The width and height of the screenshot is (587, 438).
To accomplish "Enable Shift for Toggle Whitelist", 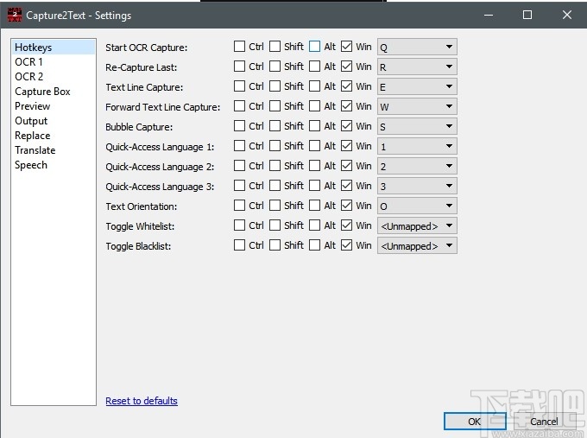I will 275,225.
